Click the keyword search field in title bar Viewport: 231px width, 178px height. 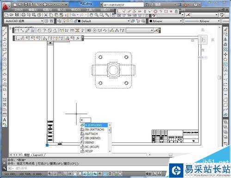[123, 5]
